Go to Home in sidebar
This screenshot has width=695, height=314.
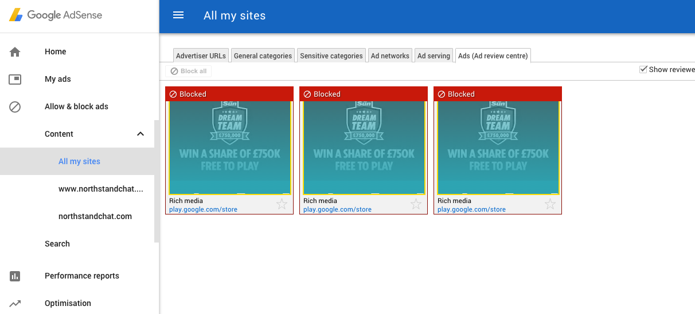tap(56, 51)
